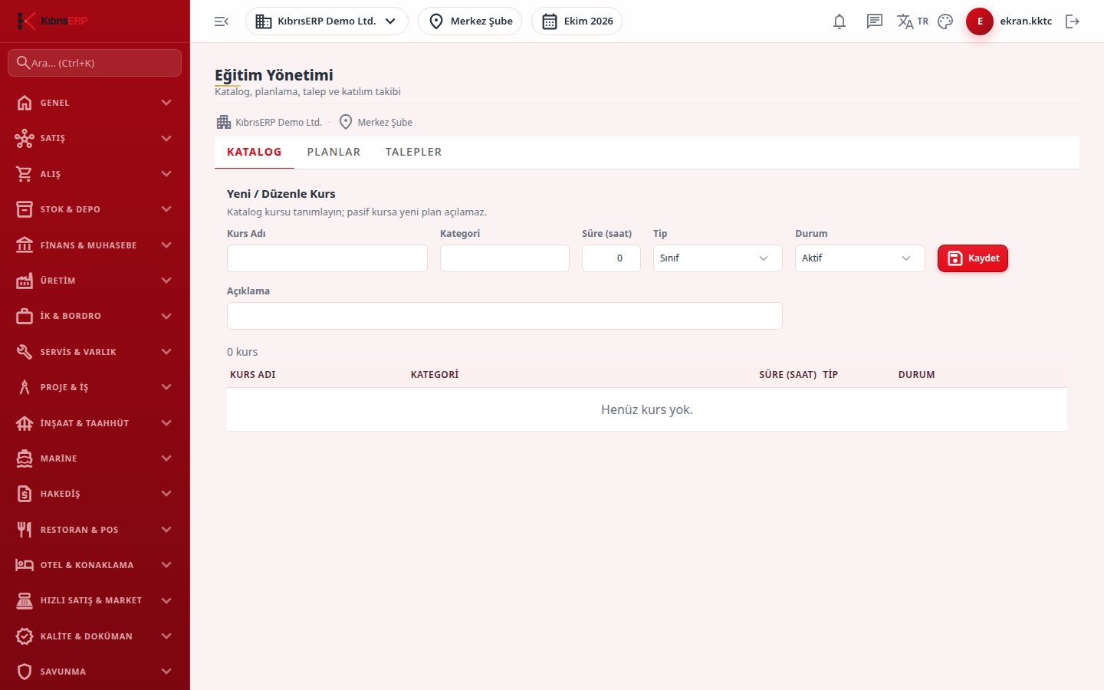
Task: Switch language with the TR translate icon
Action: 912,21
